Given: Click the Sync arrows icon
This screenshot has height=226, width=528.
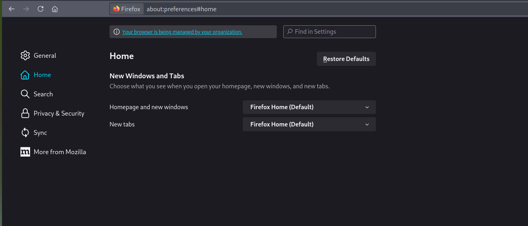Looking at the screenshot, I should click(x=25, y=132).
